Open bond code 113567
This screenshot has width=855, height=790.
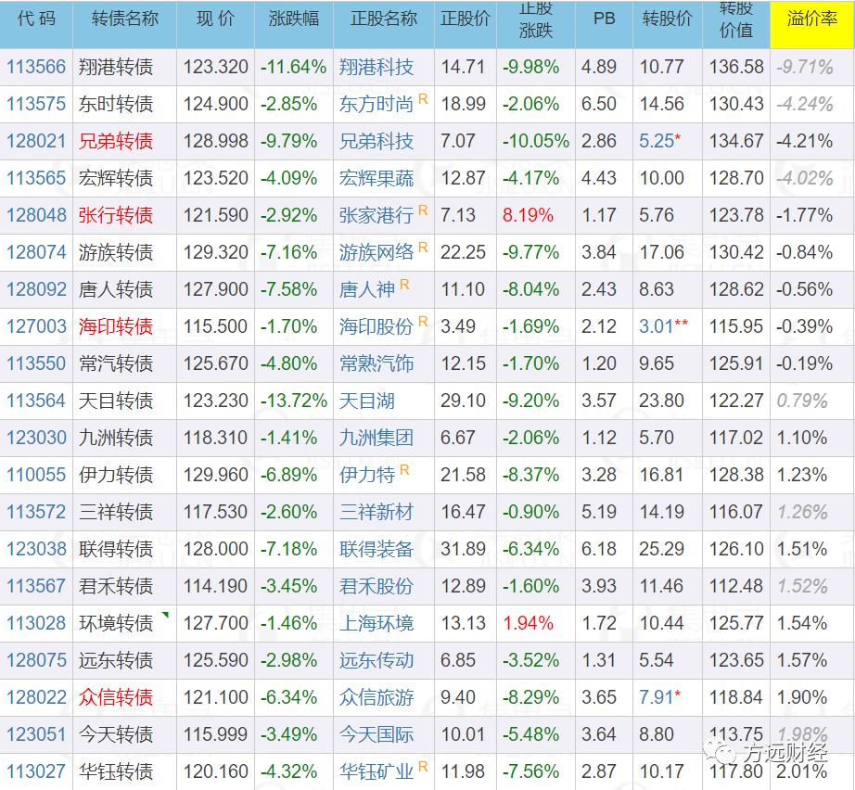[36, 586]
